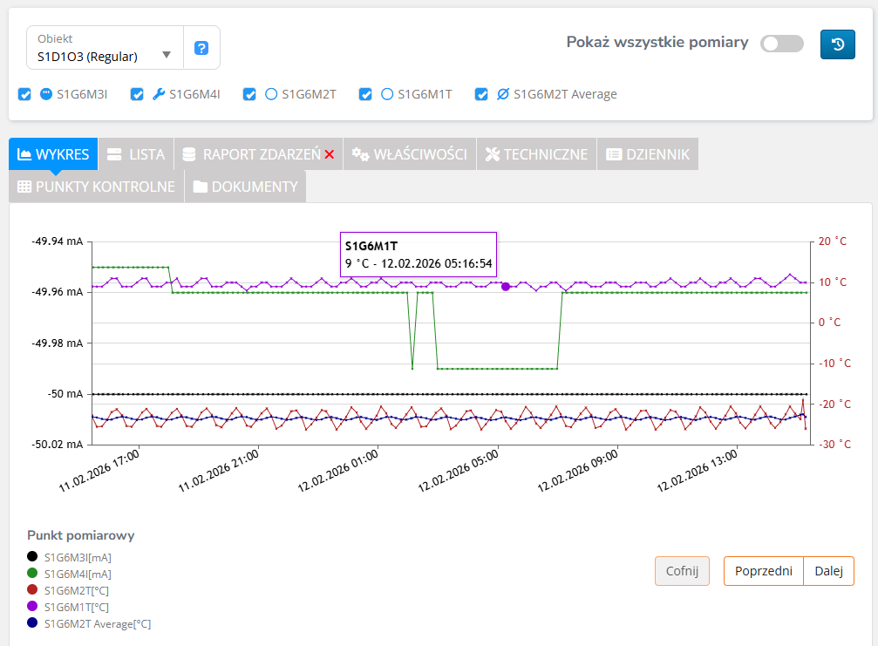Toggle the S1G6M4I checkbox off
878x646 pixels.
(137, 94)
